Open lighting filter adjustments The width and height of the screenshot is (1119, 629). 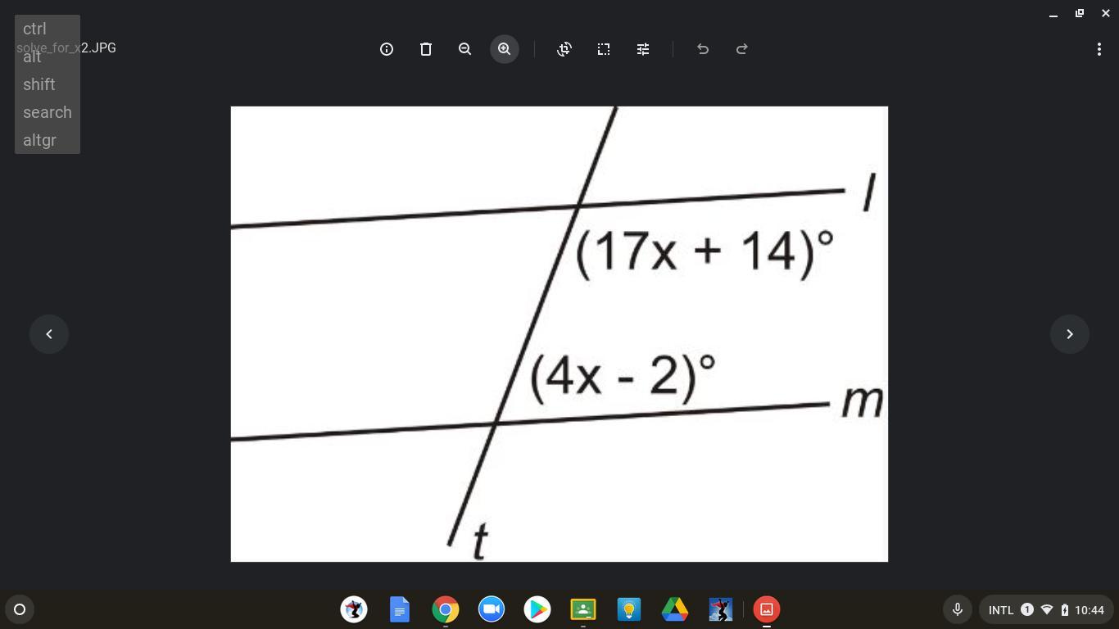coord(643,49)
